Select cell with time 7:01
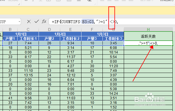This screenshot has width=175, height=111. click(71, 84)
